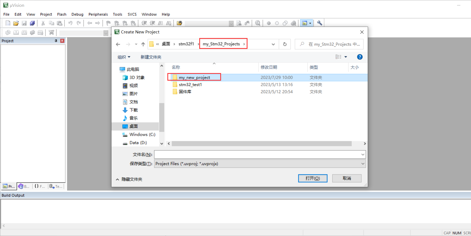This screenshot has height=236, width=471.
Task: Click the Batch Build icon
Action: coord(32,33)
